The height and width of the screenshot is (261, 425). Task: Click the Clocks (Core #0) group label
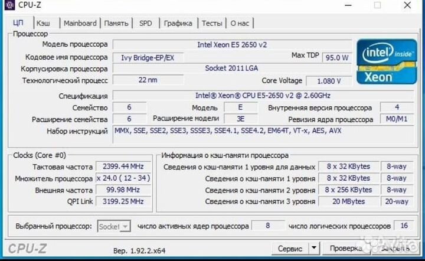[x=40, y=155]
